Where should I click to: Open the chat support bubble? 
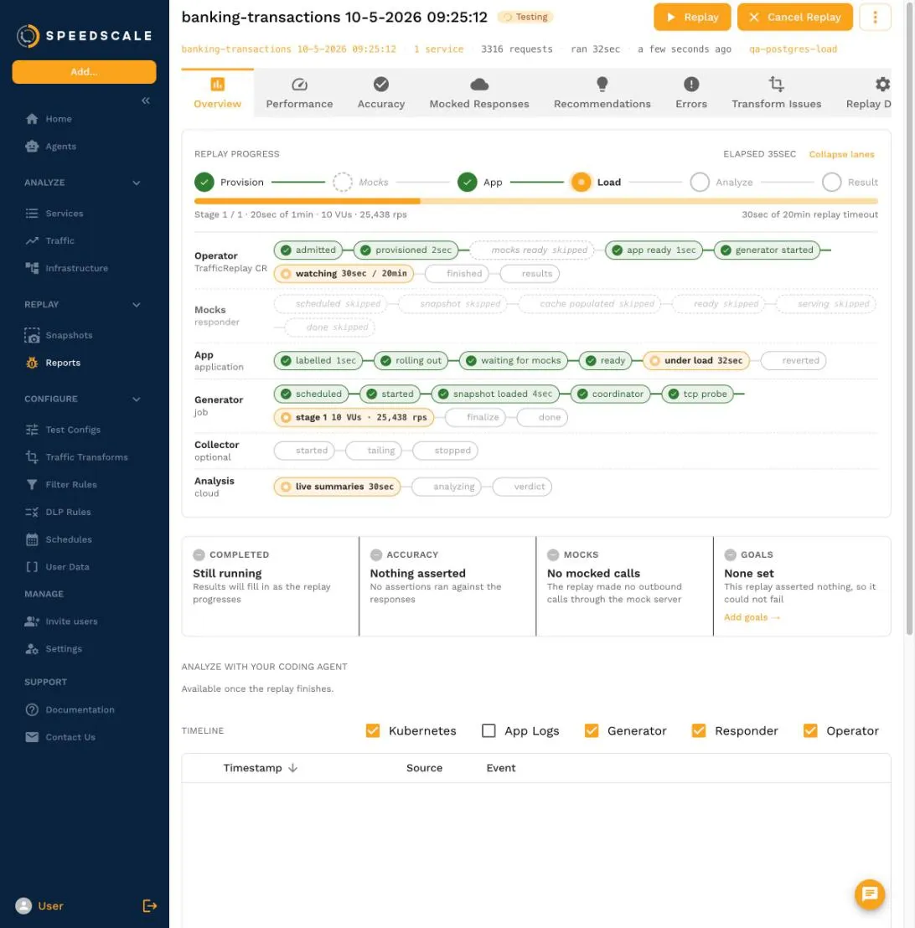(870, 894)
